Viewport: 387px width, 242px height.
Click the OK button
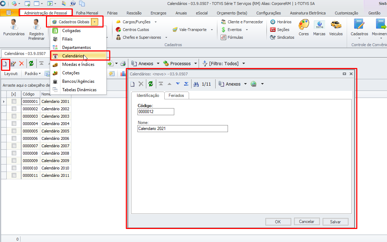coord(278,222)
